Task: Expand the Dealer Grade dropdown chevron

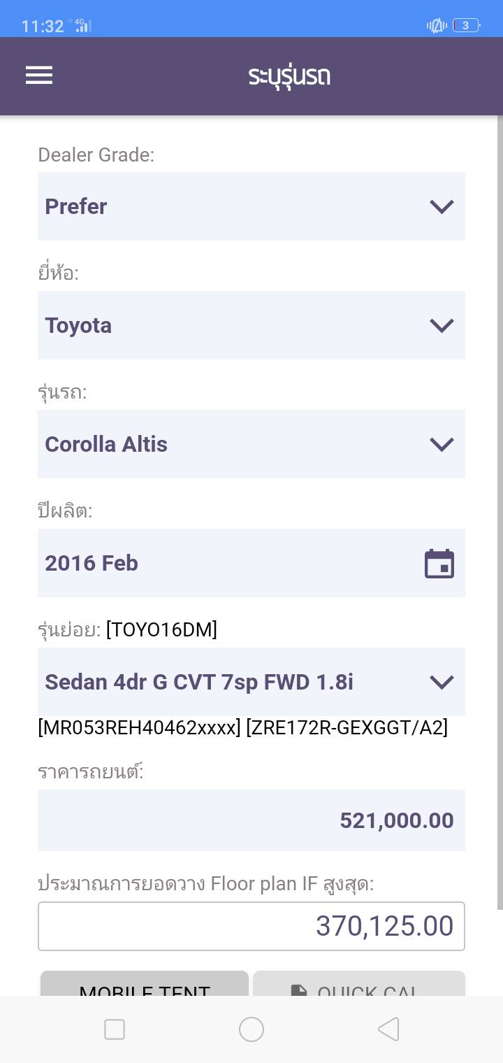Action: (442, 206)
